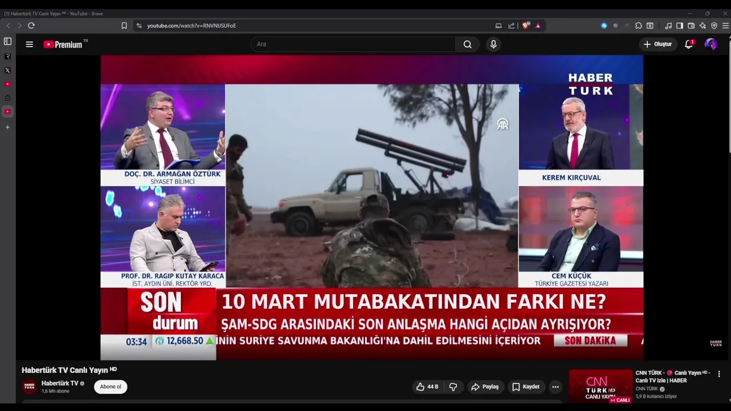Save the video with 'Kaydet'
This screenshot has width=731, height=411.
526,386
